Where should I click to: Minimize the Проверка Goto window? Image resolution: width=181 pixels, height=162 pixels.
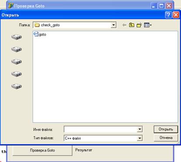(153, 6)
